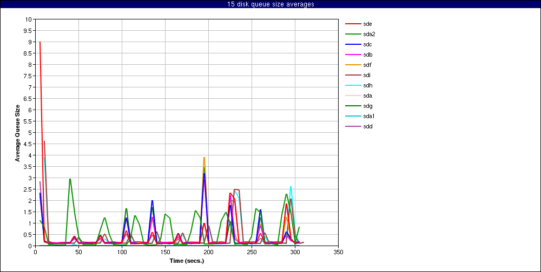The height and width of the screenshot is (272, 541).
Task: Click the 'Average Queue Size' axis label
Action: click(x=17, y=133)
